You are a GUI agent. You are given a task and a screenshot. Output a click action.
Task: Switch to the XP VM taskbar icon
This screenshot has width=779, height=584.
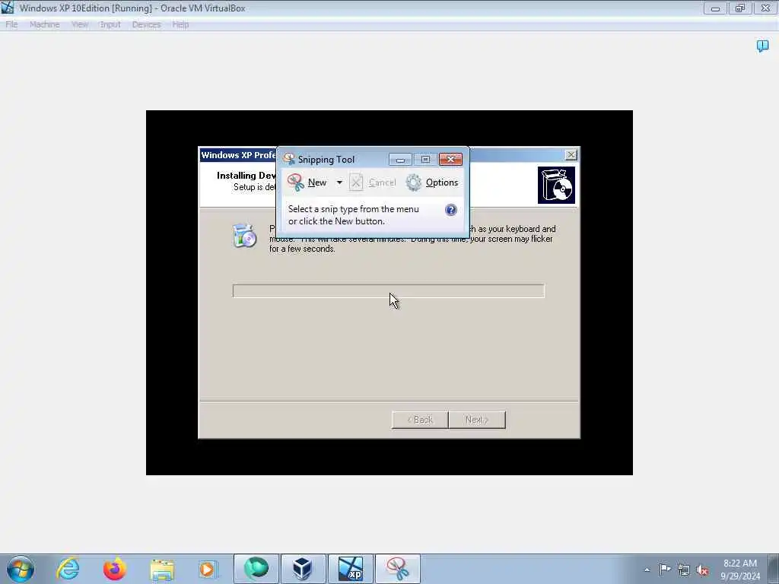pyautogui.click(x=350, y=569)
